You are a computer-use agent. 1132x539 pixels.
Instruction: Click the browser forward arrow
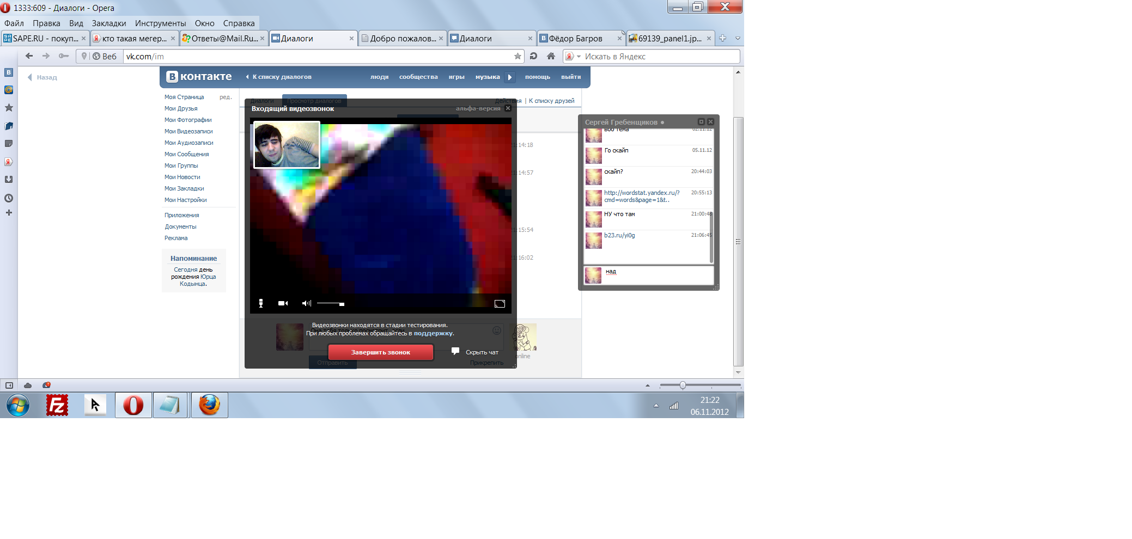(x=46, y=56)
